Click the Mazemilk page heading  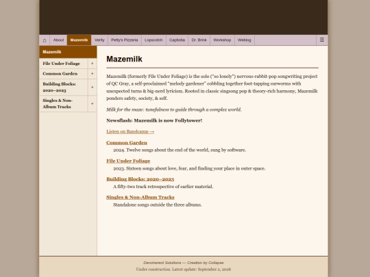coord(124,59)
